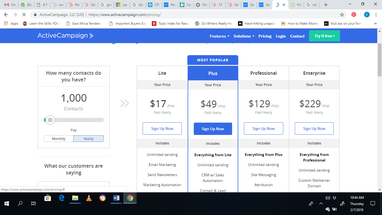
Task: Switch to the Gmail tab
Action: point(10,5)
